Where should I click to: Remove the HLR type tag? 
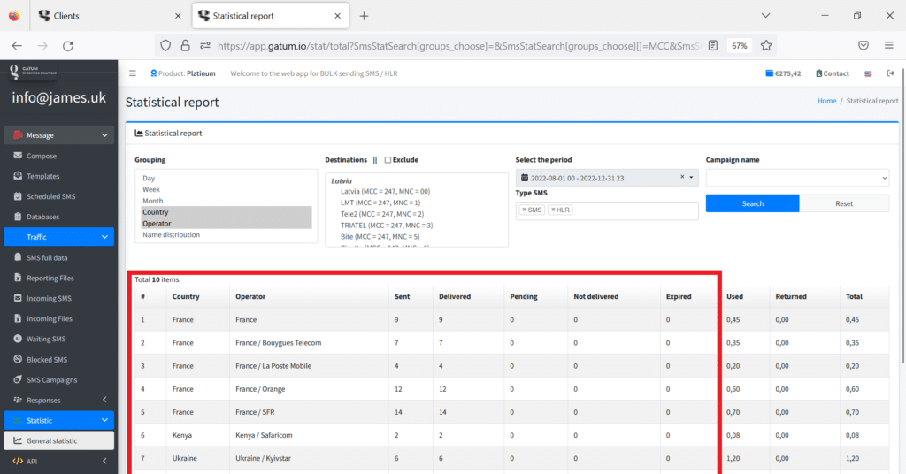(553, 210)
